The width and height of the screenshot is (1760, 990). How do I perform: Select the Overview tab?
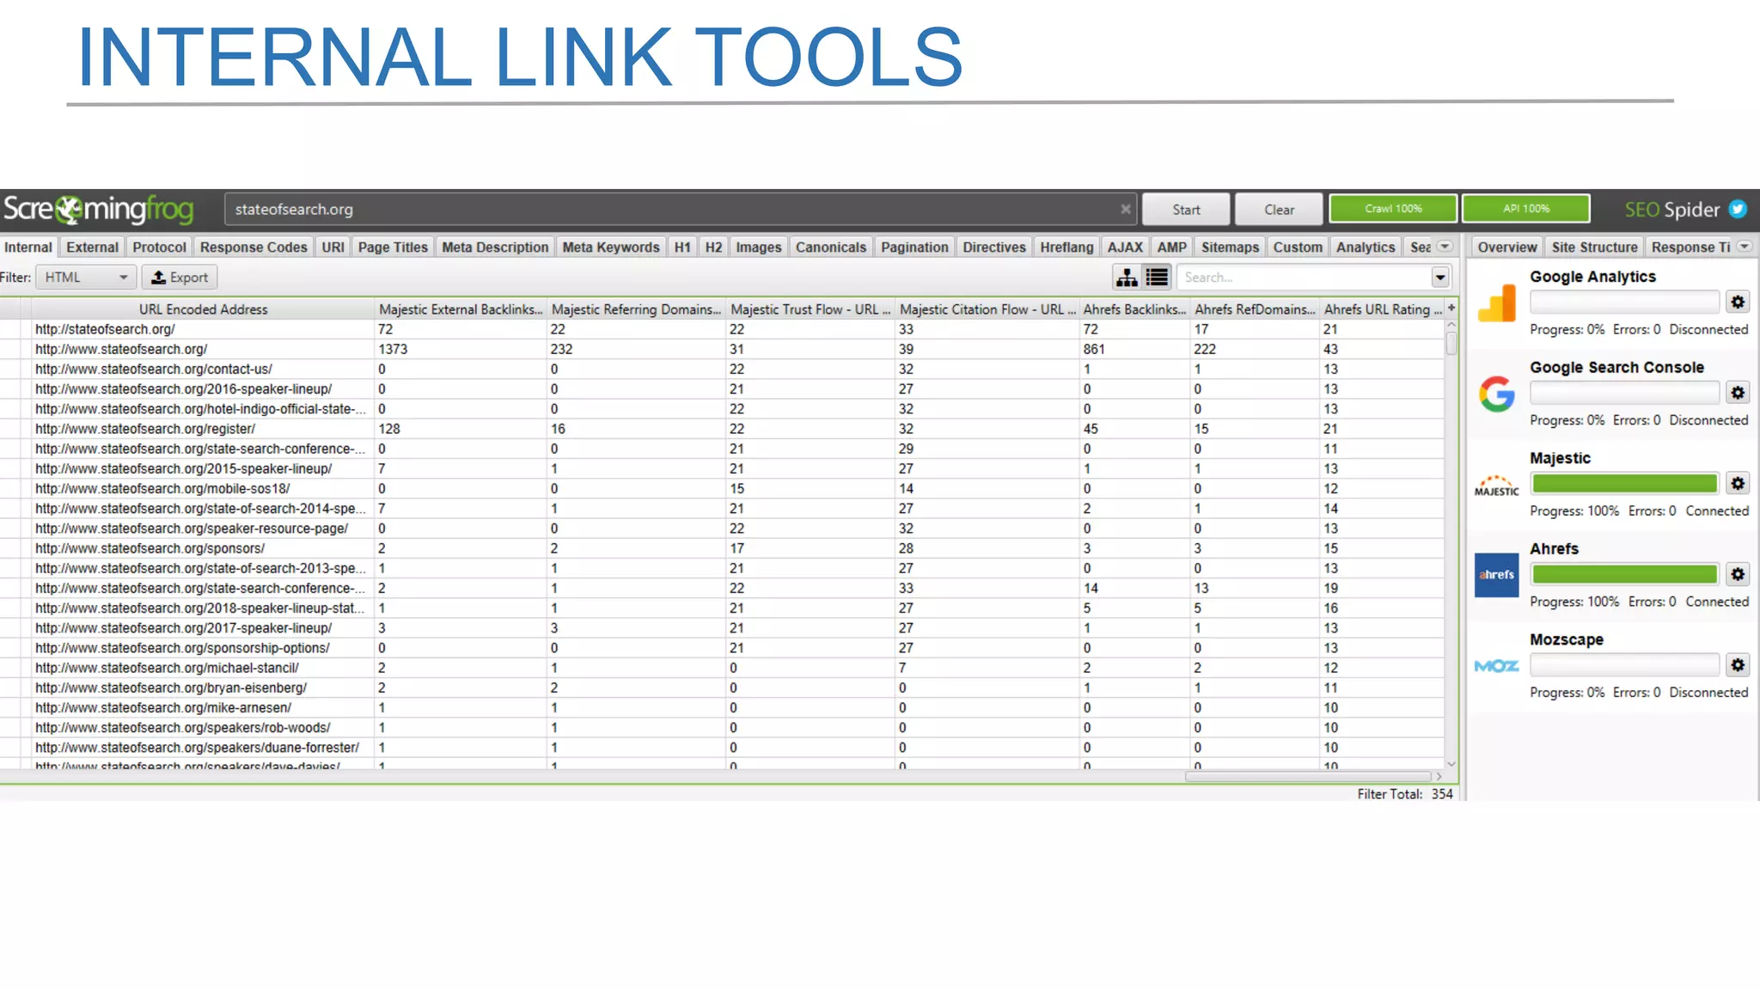pos(1507,247)
